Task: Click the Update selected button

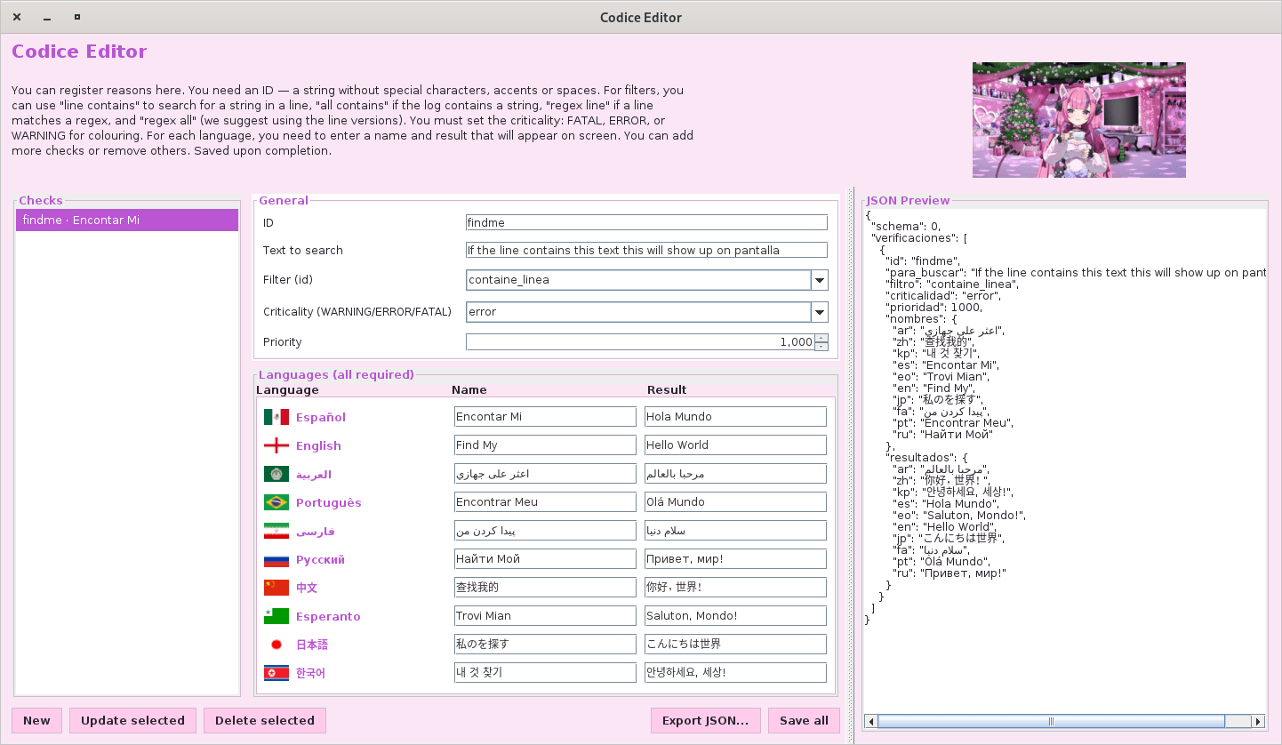Action: coord(132,720)
